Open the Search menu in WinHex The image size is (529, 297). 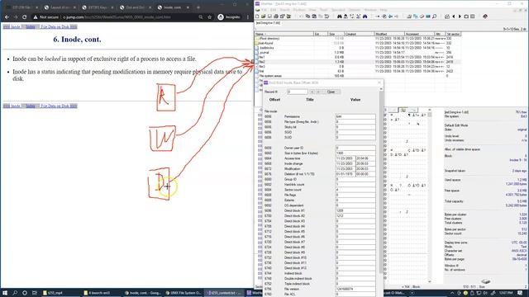click(284, 10)
